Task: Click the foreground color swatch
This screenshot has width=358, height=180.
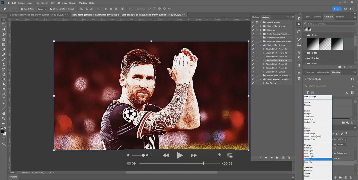Action: (x=3, y=132)
